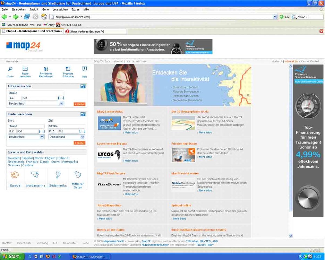Image resolution: width=325 pixels, height=260 pixels.
Task: Open the Ansicht menu
Action: click(34, 9)
